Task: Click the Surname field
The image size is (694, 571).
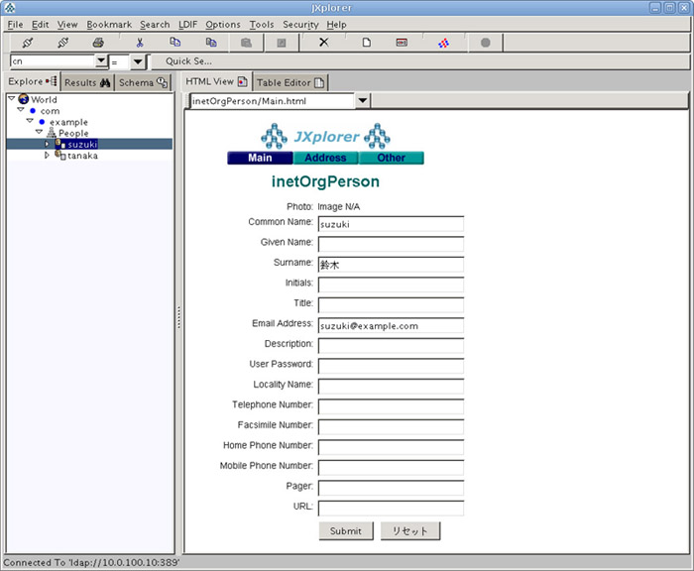Action: 391,265
